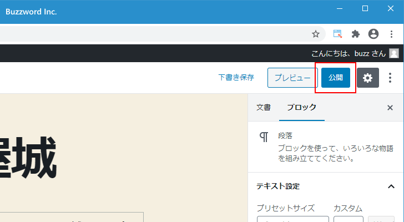404x222 pixels.
Task: Open the Chrome extensions puzzle icon
Action: click(x=356, y=34)
